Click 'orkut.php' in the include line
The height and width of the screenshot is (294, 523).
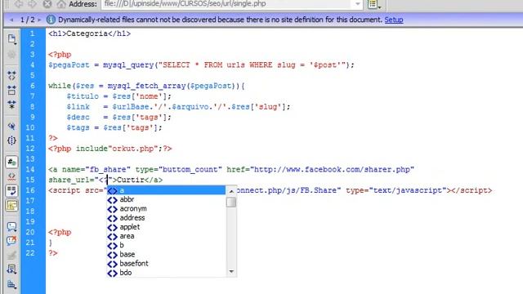132,149
